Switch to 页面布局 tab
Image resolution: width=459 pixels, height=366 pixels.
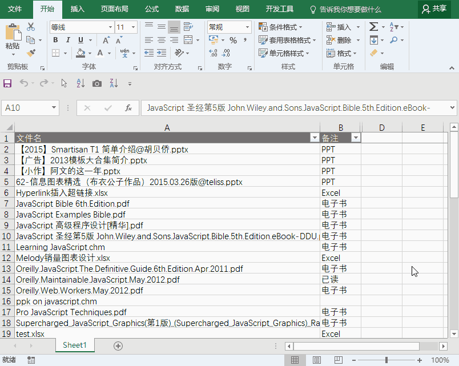click(114, 9)
